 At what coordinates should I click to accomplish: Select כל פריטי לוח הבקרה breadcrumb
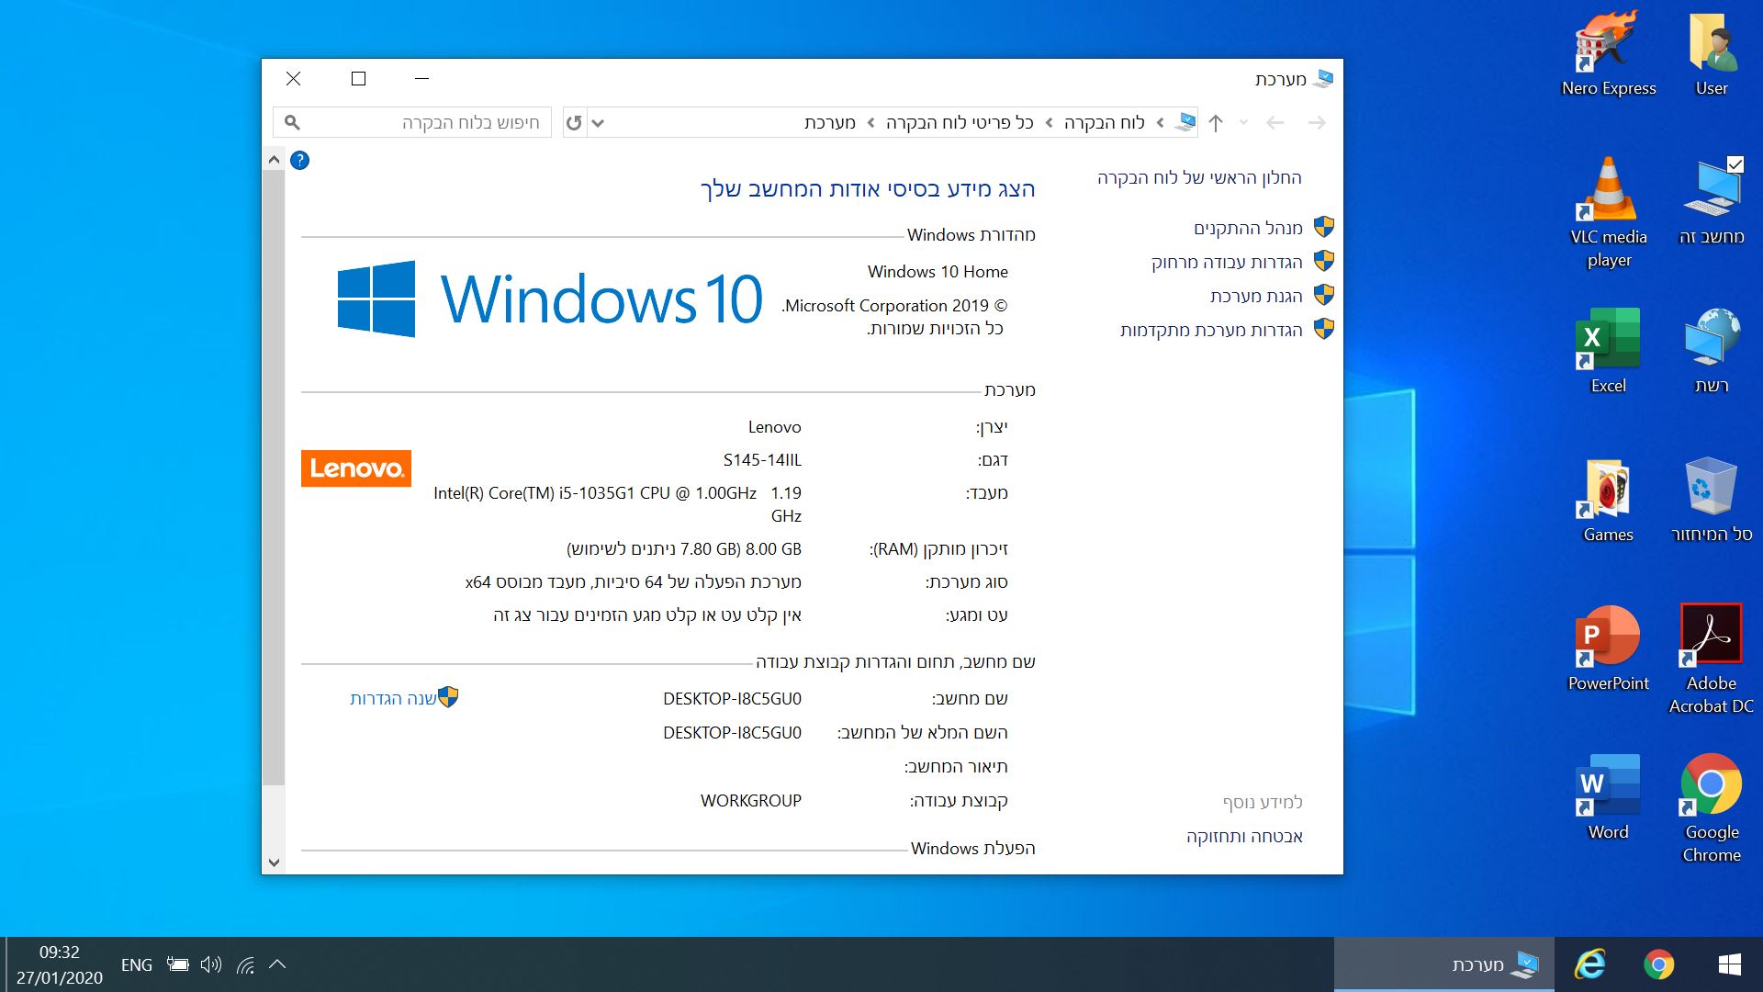point(960,123)
